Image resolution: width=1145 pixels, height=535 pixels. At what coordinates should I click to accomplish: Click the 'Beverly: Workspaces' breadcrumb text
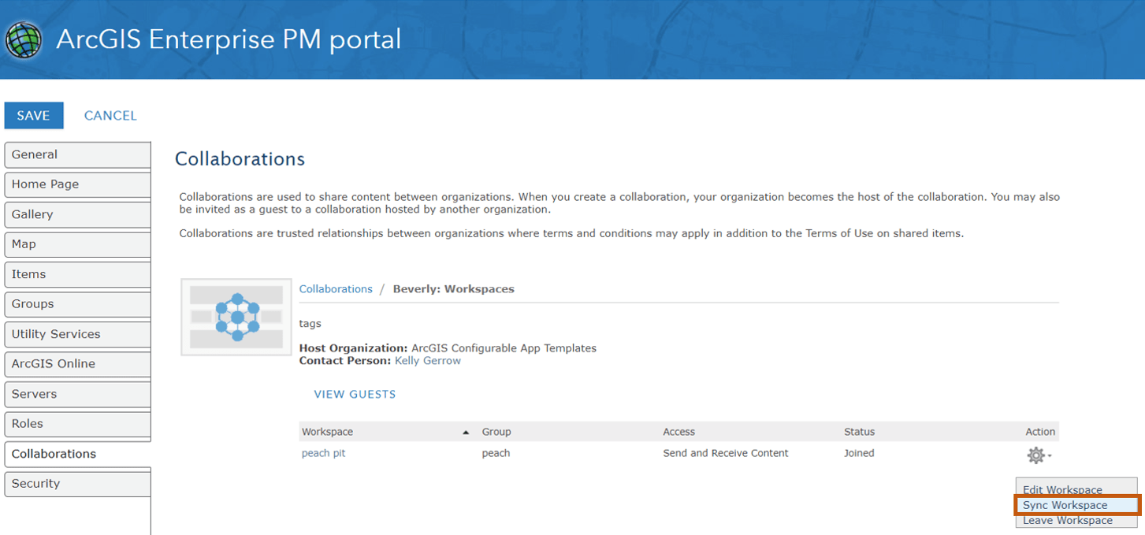[454, 289]
